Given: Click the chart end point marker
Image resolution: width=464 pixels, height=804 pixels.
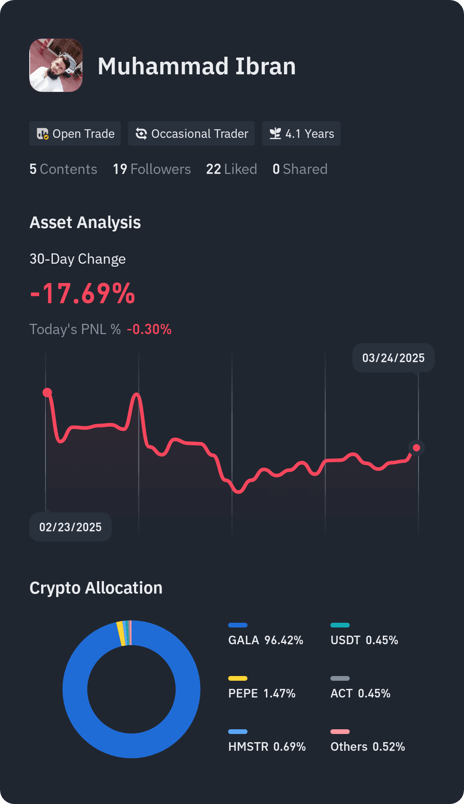Looking at the screenshot, I should pyautogui.click(x=416, y=448).
